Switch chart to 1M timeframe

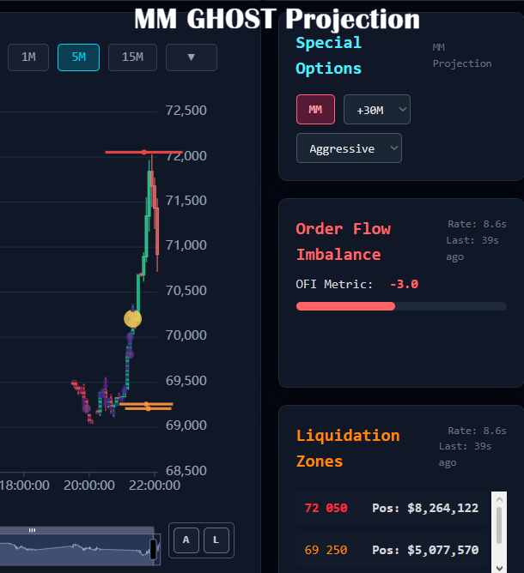click(28, 57)
